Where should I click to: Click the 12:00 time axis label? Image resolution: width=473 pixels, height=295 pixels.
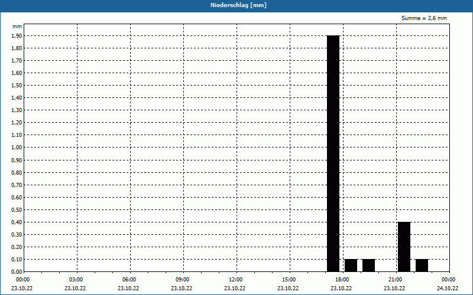pos(235,280)
